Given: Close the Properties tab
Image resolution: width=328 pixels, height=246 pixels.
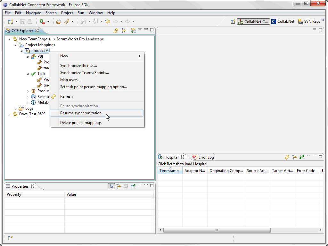Looking at the screenshot, I should click(x=33, y=186).
